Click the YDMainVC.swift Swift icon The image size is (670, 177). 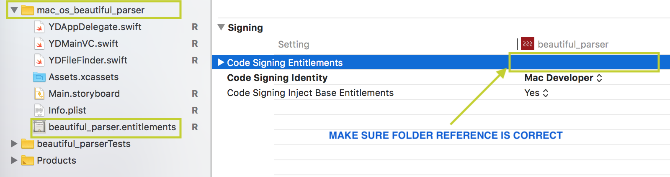[39, 44]
